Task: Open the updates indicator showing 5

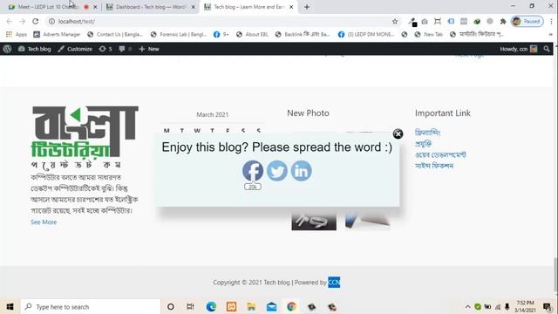Action: [105, 49]
